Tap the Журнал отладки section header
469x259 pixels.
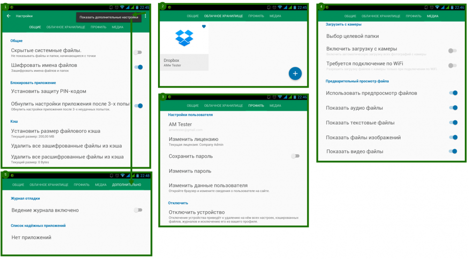coord(25,199)
